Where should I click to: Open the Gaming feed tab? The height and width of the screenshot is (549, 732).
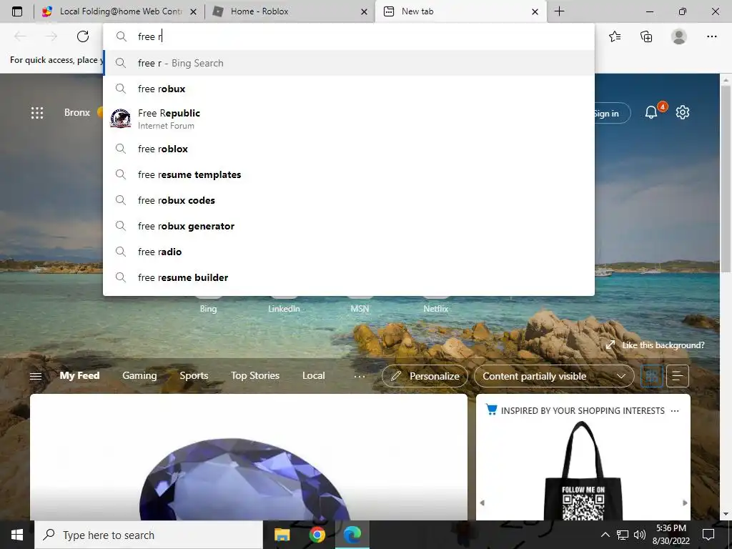click(139, 376)
